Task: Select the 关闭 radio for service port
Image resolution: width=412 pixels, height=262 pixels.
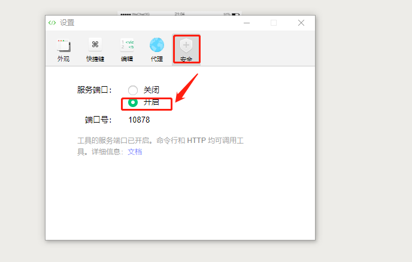Action: pyautogui.click(x=133, y=90)
